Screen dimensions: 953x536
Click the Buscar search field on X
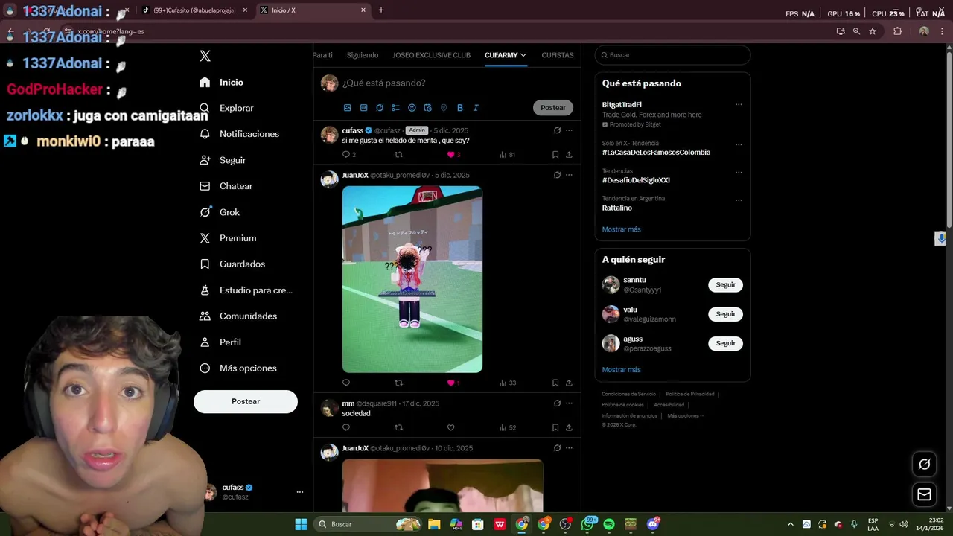point(672,55)
